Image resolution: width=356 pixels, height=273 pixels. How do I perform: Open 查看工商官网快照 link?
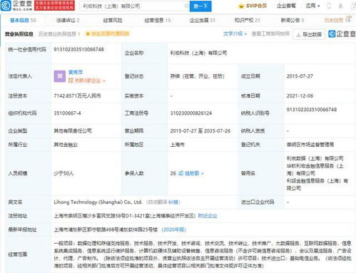click(x=270, y=34)
